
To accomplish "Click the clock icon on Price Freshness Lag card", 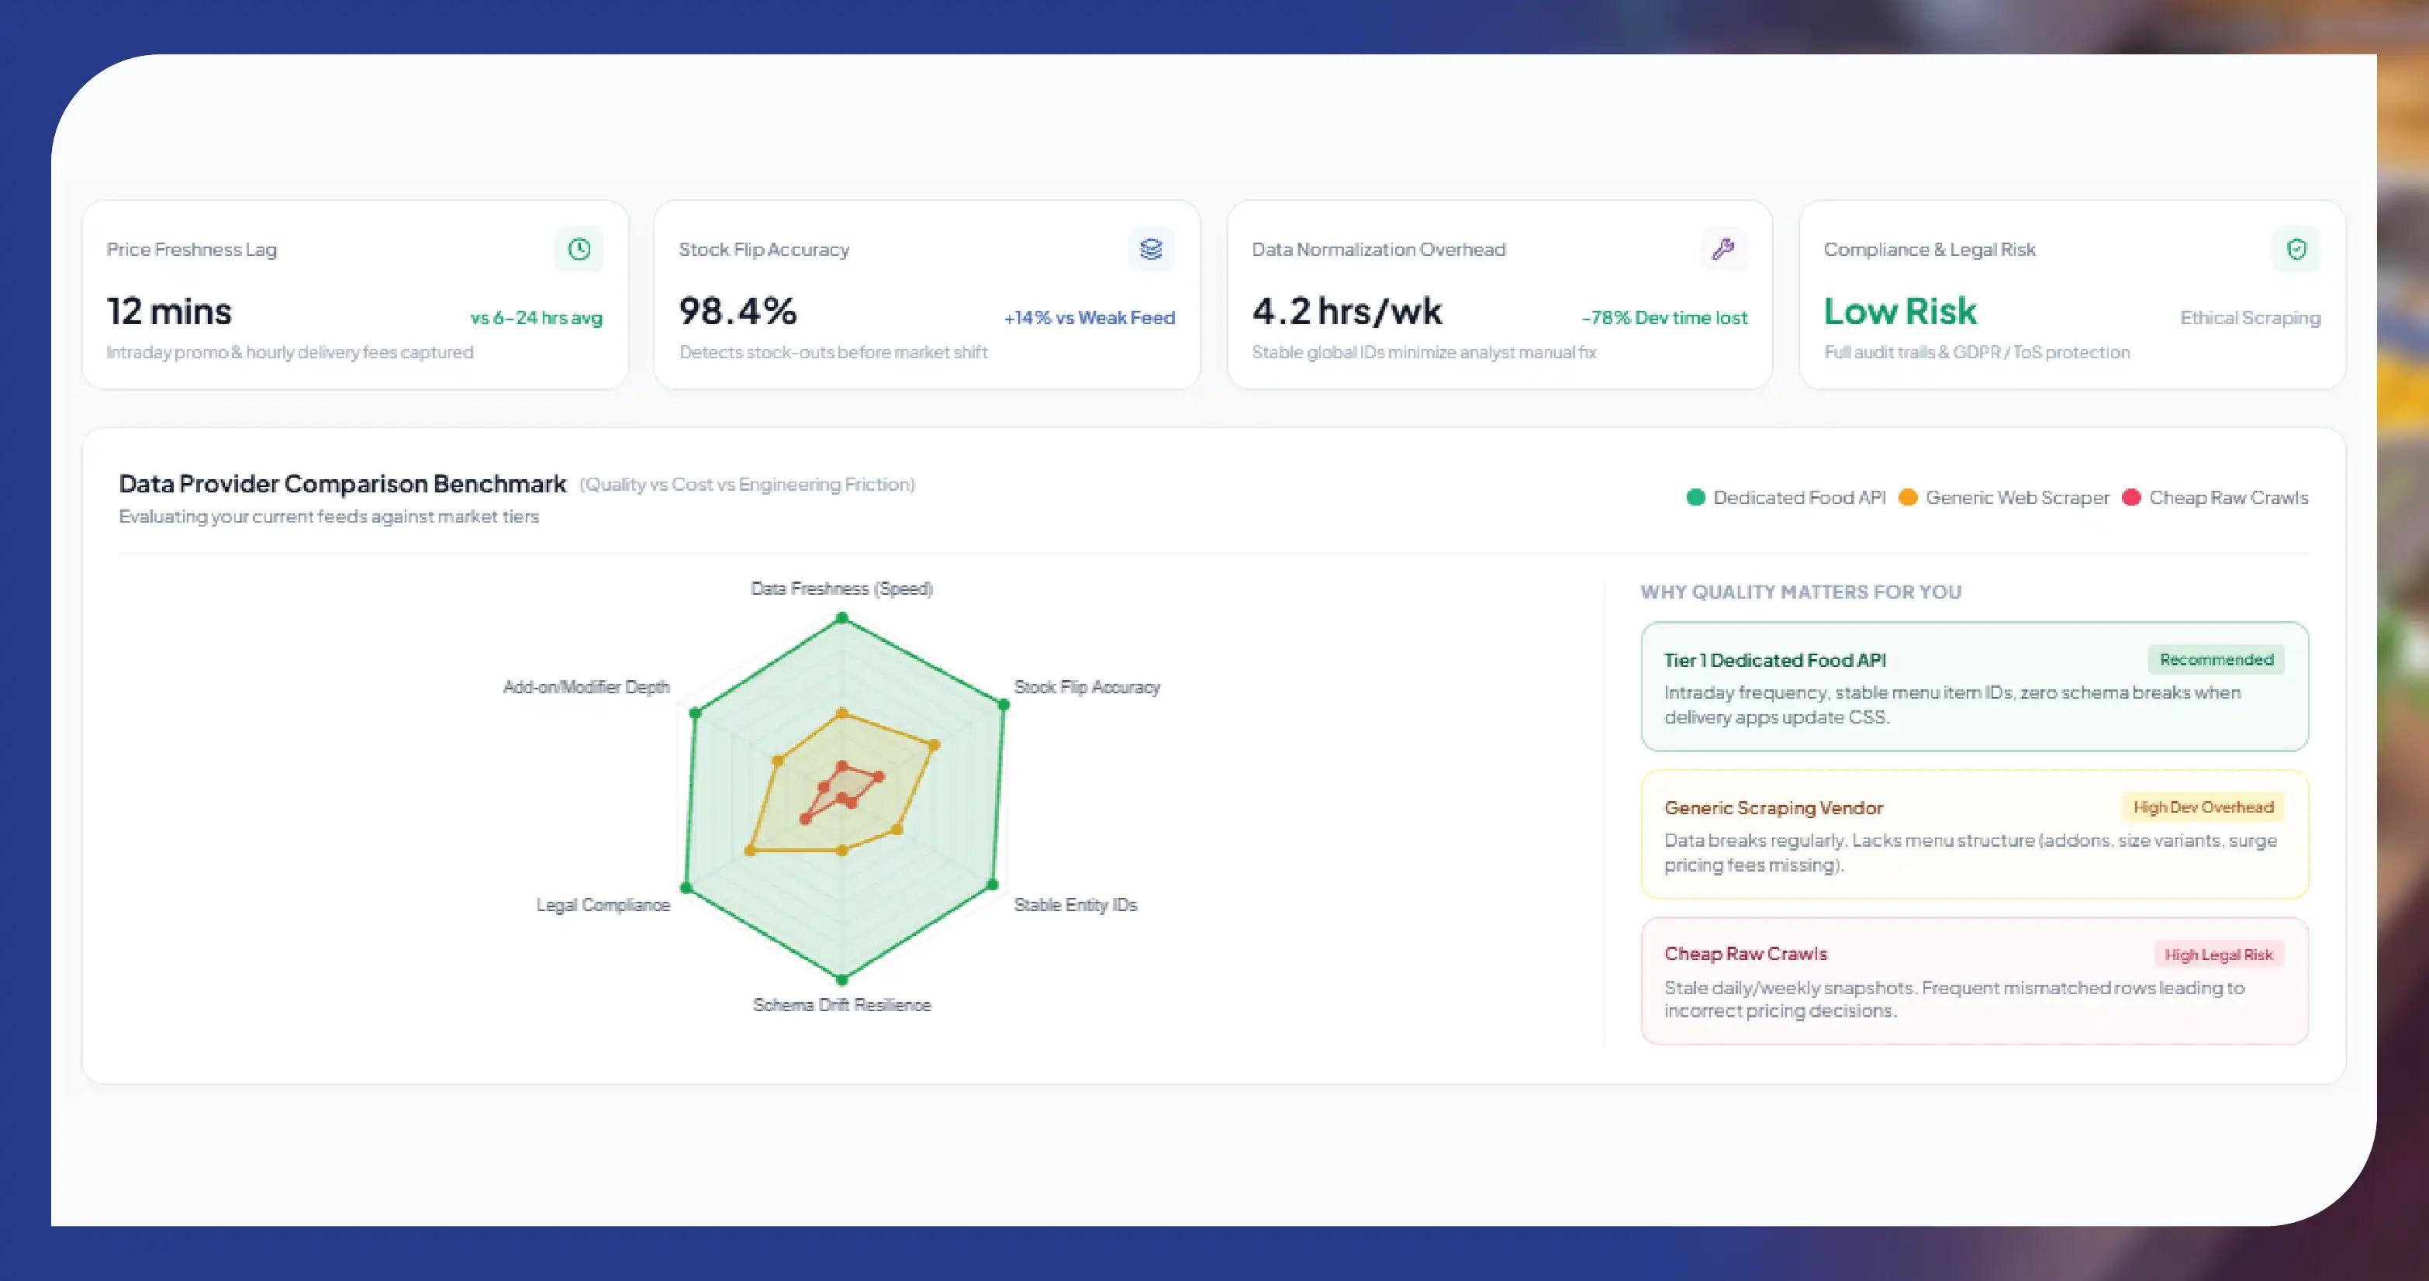I will 579,249.
